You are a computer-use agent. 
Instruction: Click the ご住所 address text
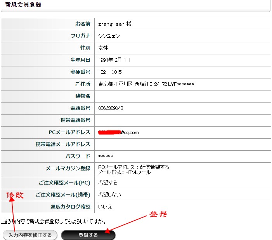(x=146, y=84)
